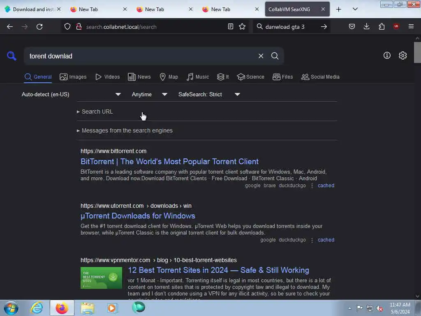Open SearXNG preferences gear

[402, 56]
